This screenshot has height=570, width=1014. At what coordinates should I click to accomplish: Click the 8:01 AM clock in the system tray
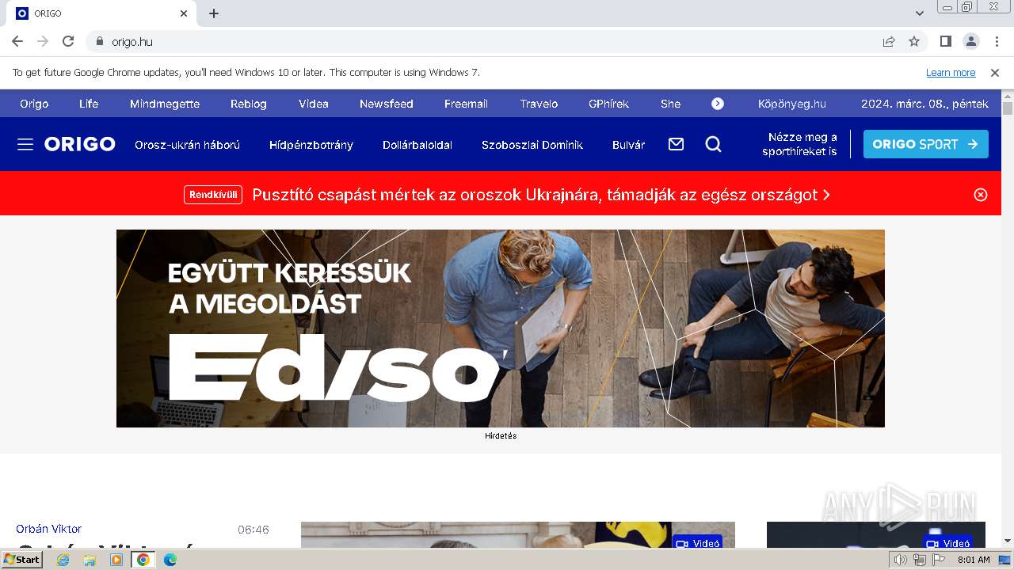[x=974, y=560]
